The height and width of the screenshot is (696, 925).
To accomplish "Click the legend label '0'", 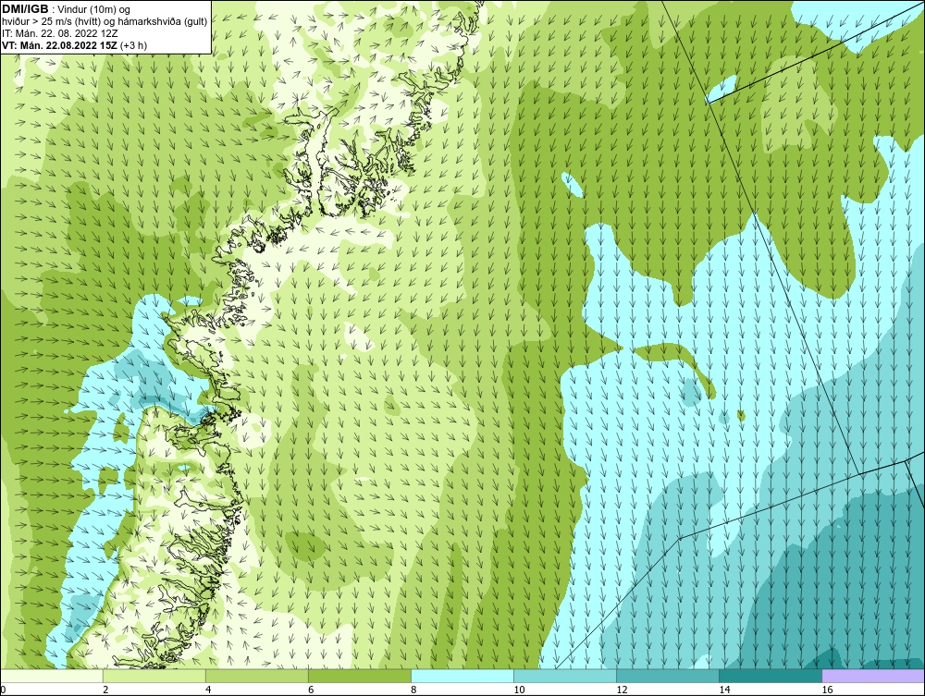I will (x=3, y=690).
